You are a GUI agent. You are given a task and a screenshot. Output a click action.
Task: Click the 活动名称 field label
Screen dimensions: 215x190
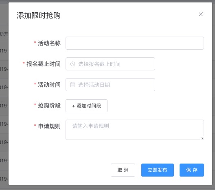tap(49, 43)
